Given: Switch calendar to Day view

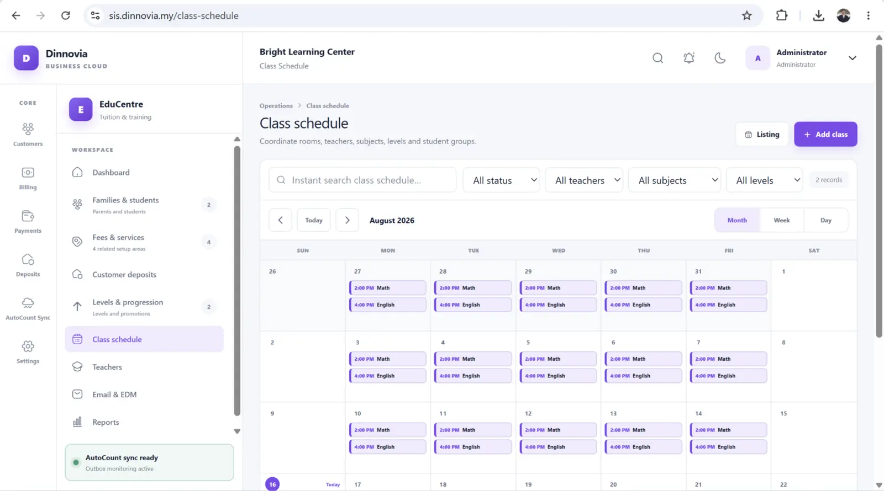Looking at the screenshot, I should coord(826,220).
